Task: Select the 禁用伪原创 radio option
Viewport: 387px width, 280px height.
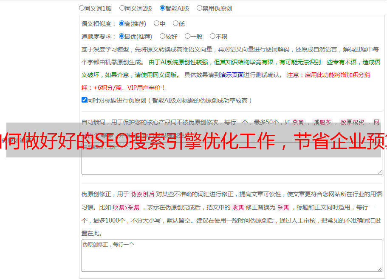Action: coord(199,8)
